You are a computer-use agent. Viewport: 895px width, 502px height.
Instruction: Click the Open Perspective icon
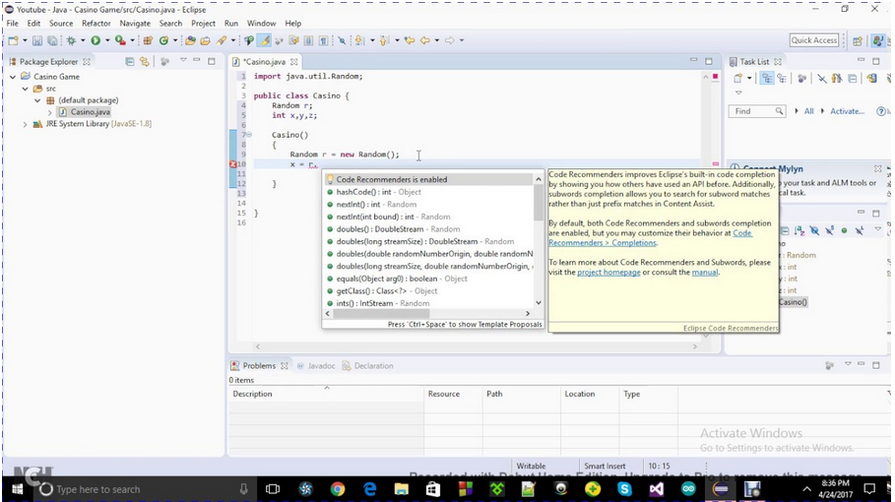(857, 40)
